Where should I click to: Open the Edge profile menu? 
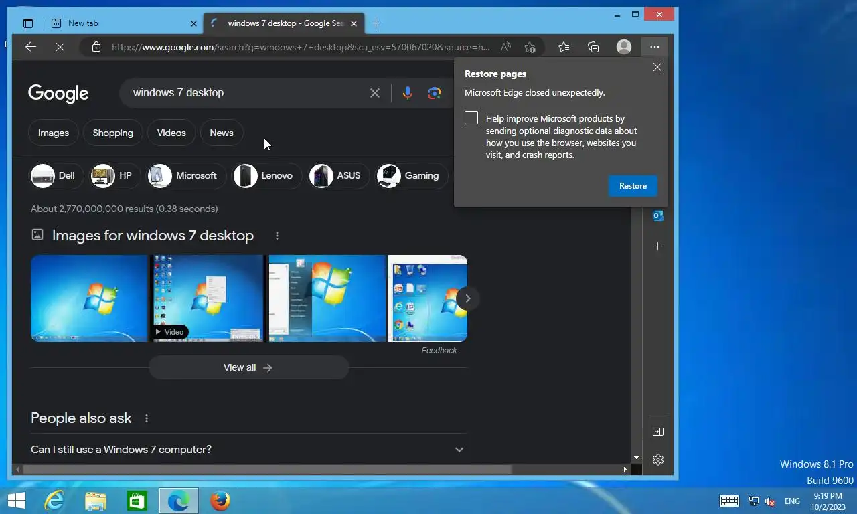click(x=624, y=47)
